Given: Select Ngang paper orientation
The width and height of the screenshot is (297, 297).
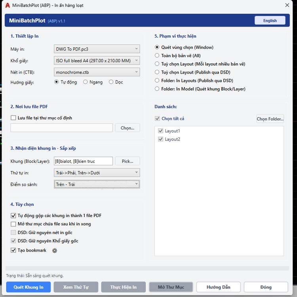Looking at the screenshot, I should pyautogui.click(x=93, y=82).
